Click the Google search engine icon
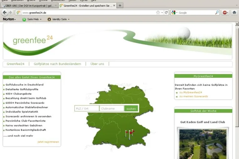This screenshot has height=159, width=239. 173,13
